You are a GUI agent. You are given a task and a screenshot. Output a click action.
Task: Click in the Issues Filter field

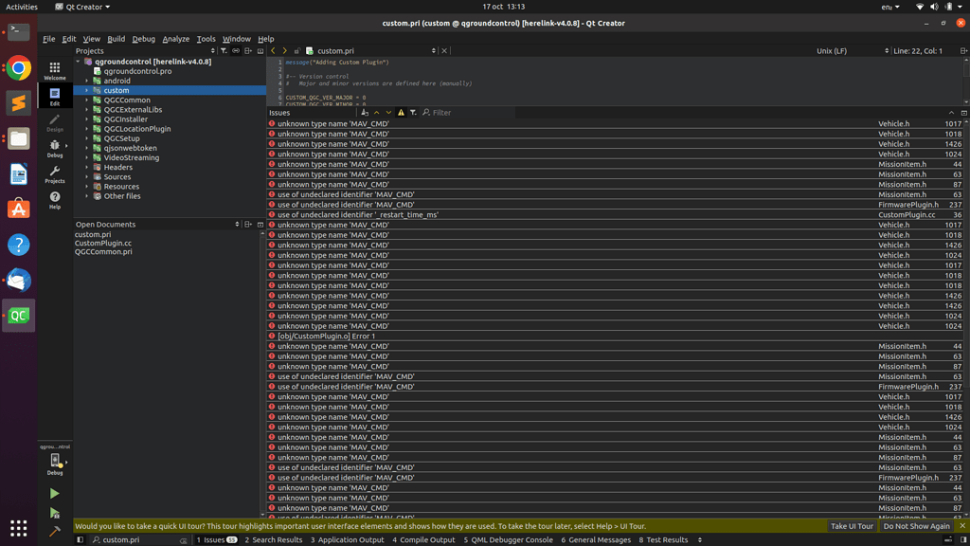tap(469, 113)
